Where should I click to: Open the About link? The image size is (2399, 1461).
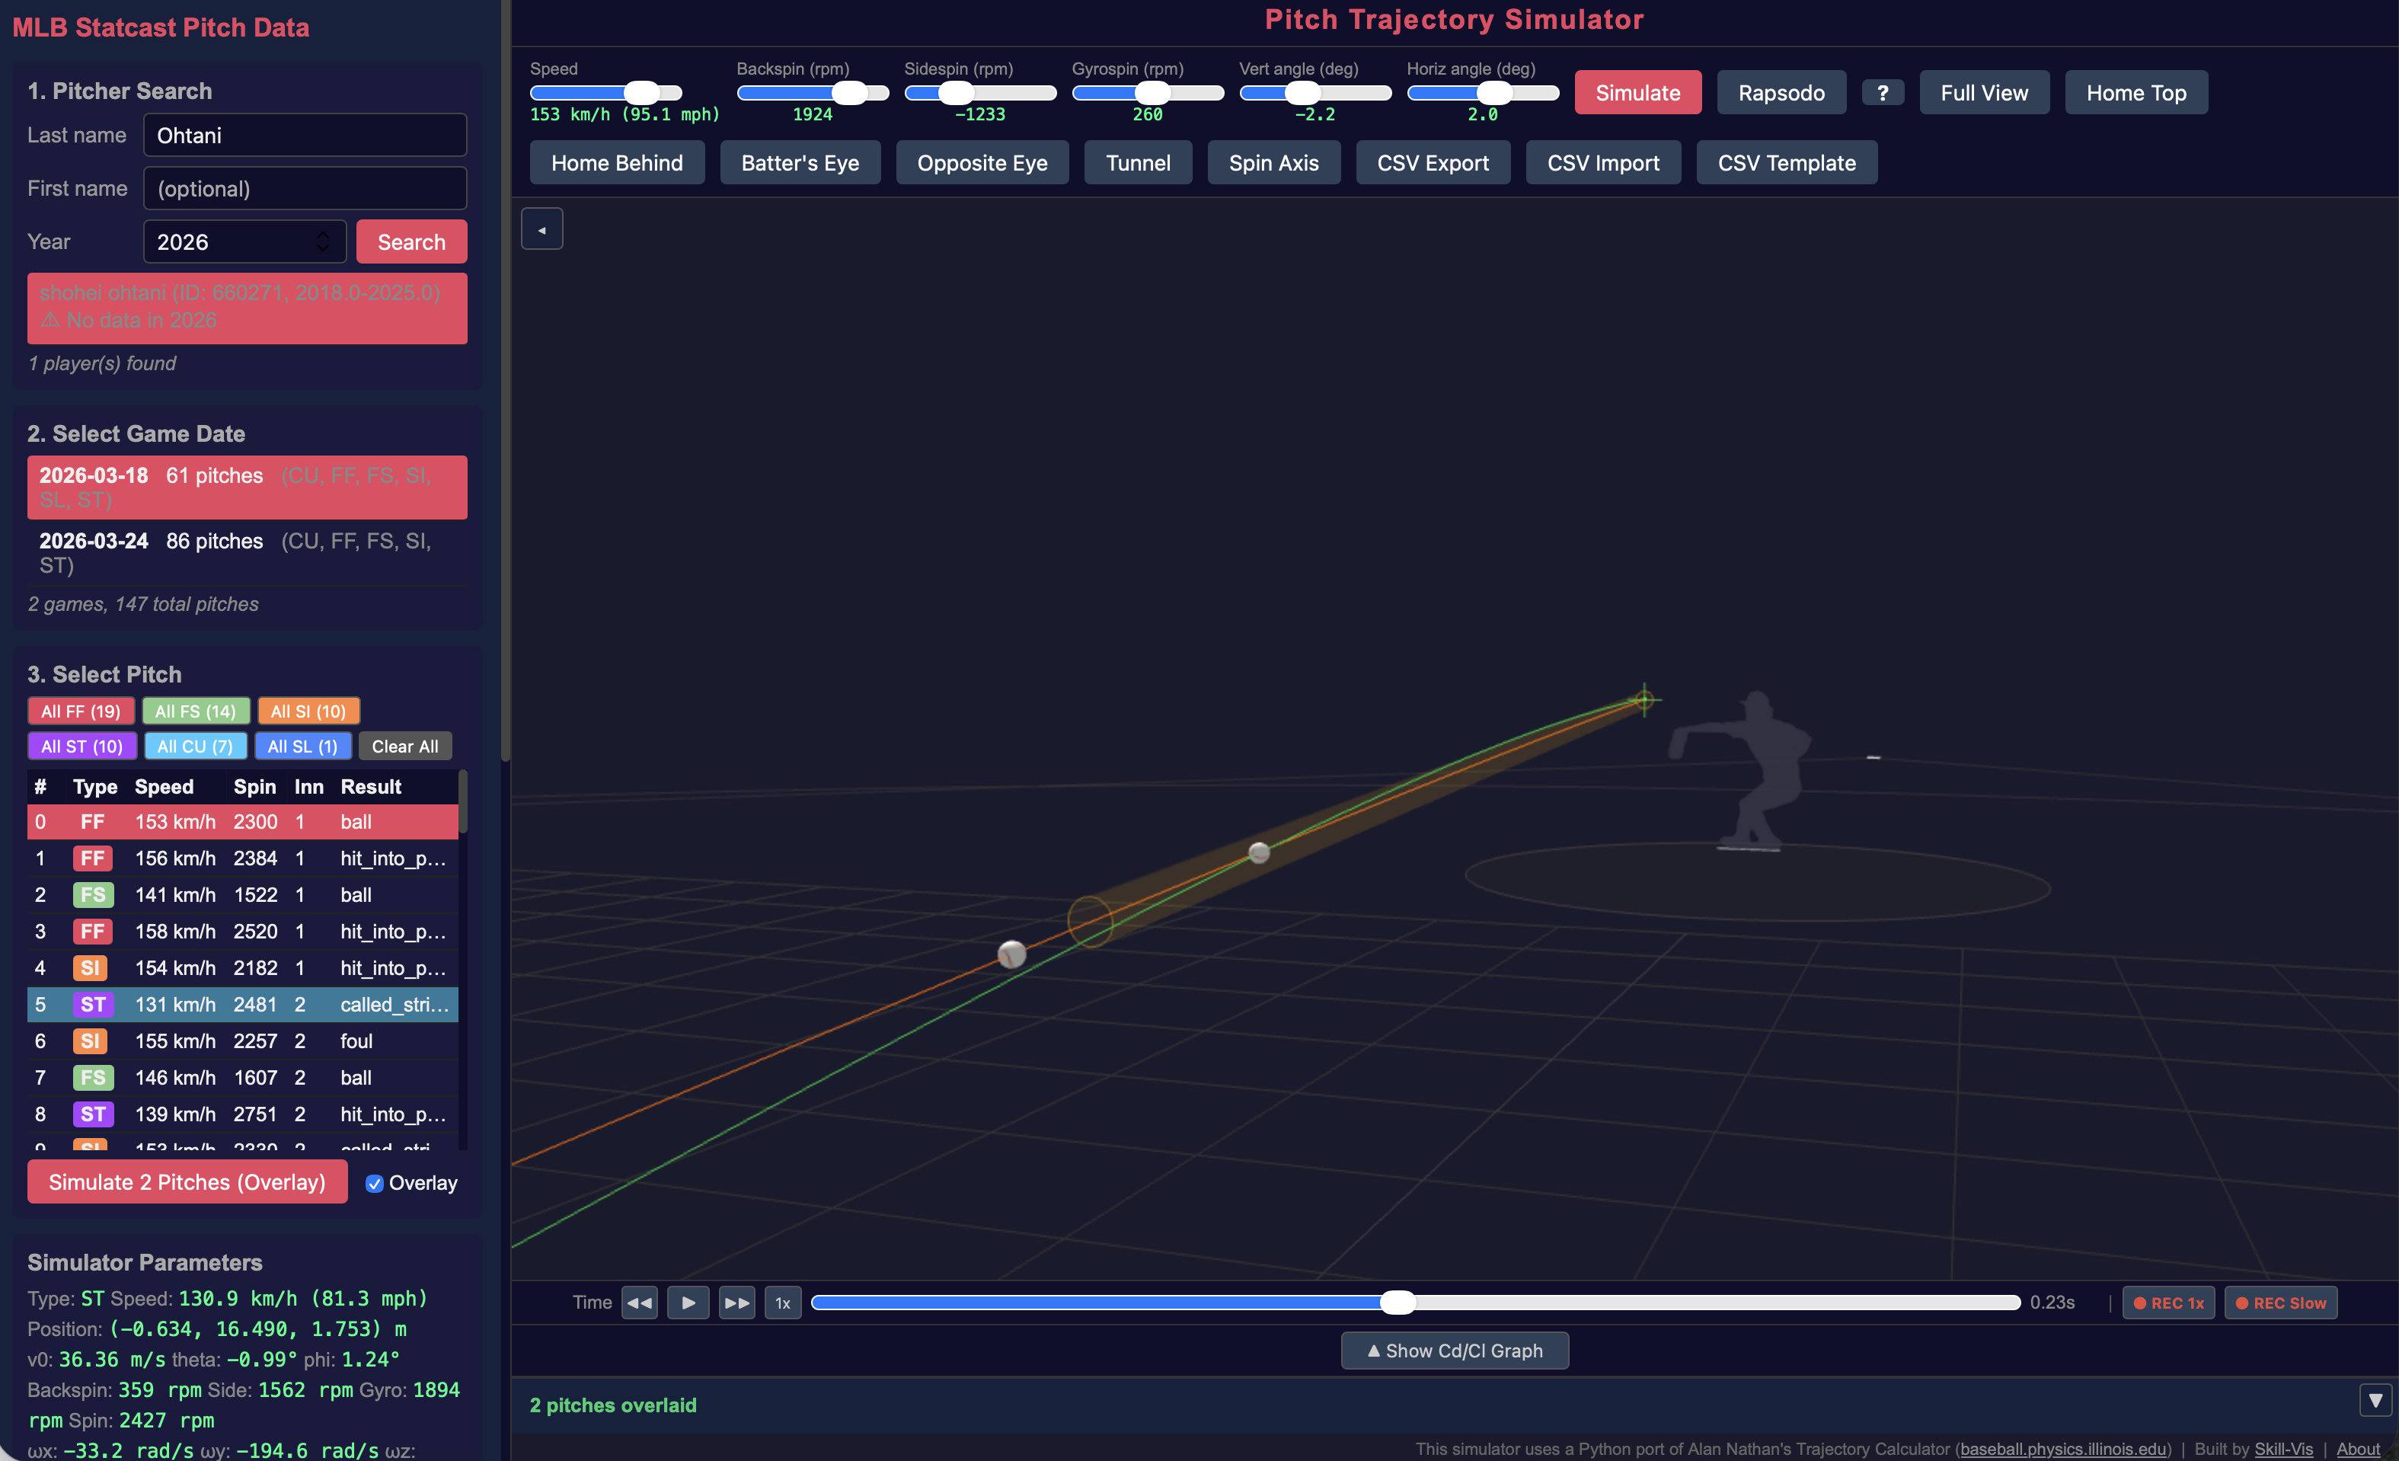(2358, 1448)
